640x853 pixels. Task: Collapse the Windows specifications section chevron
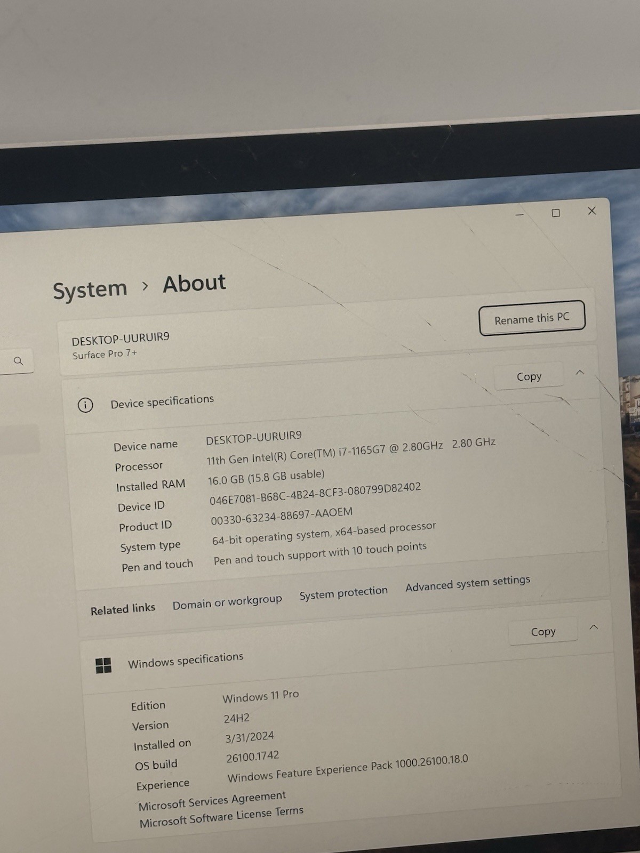click(594, 627)
